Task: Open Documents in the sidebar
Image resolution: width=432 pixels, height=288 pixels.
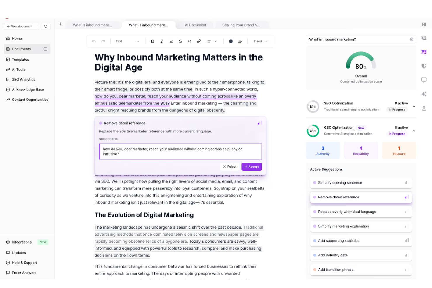Action: point(27,49)
